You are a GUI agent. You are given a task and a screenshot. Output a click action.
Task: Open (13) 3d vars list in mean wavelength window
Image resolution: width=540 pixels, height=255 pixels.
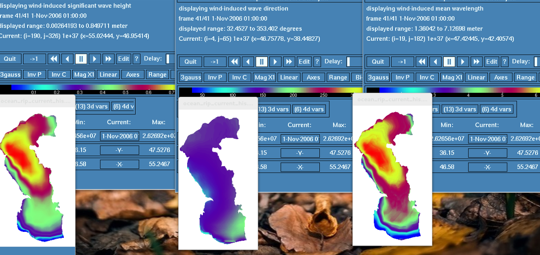click(x=460, y=109)
